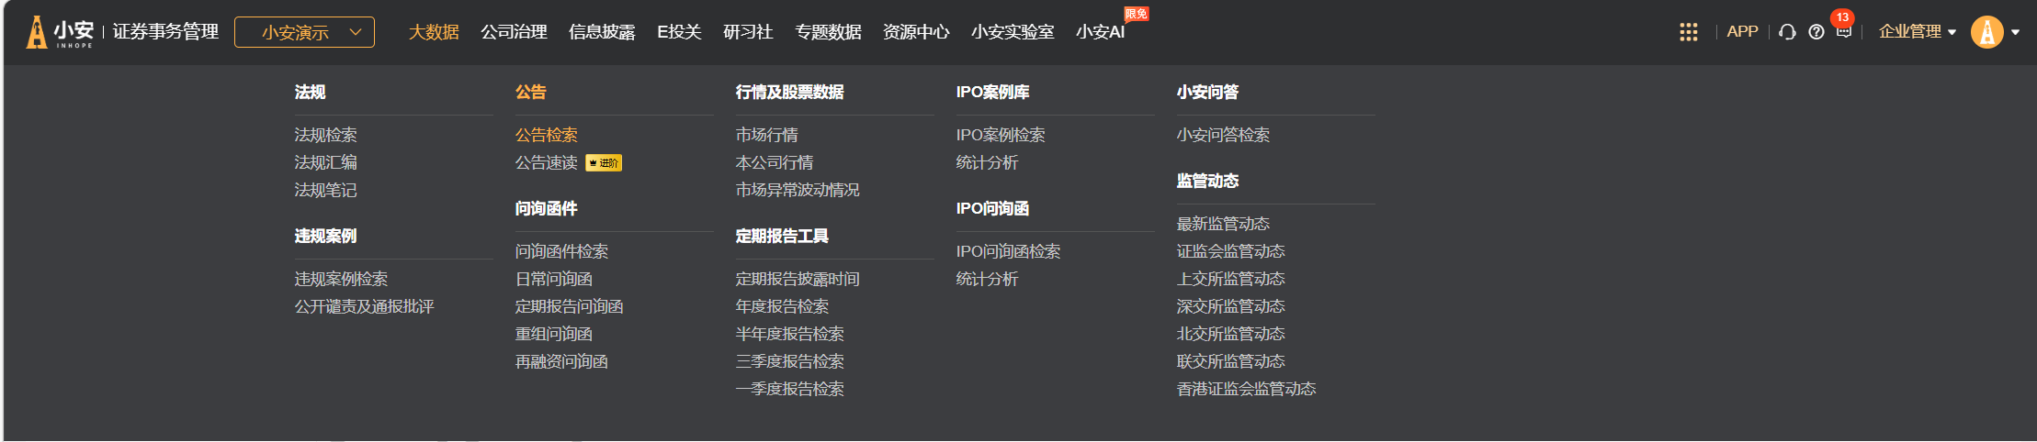This screenshot has height=442, width=2037.
Task: Open 香港证监会监管动态 link
Action: (x=1246, y=389)
